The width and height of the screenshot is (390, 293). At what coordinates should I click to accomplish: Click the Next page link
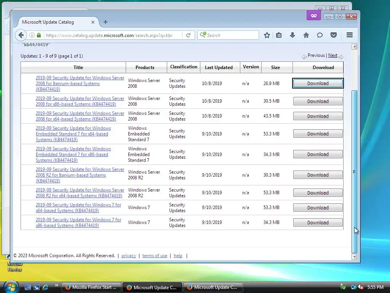[333, 55]
